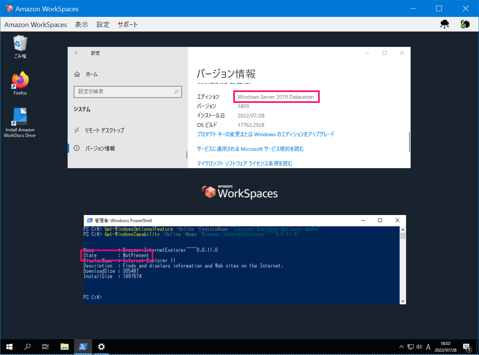Viewport: 479px width, 355px height.
Task: Open the taskbar clock showing 18:02
Action: (446, 347)
